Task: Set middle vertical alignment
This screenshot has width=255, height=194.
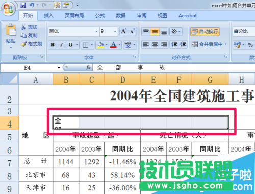Action: point(155,31)
